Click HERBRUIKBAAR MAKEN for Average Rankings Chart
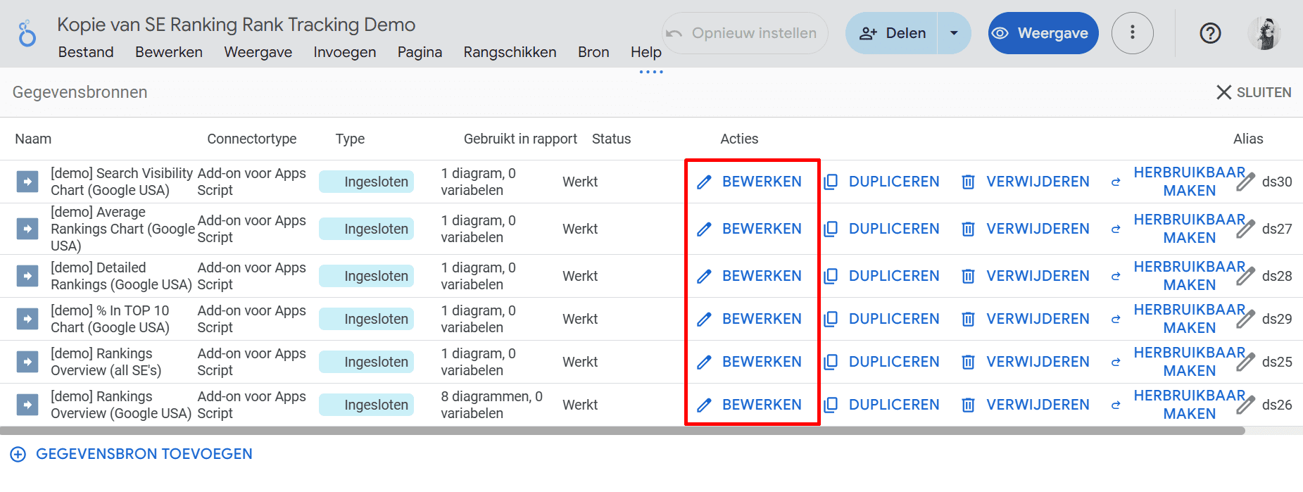Screen dimensions: 1303x492 click(x=1178, y=229)
